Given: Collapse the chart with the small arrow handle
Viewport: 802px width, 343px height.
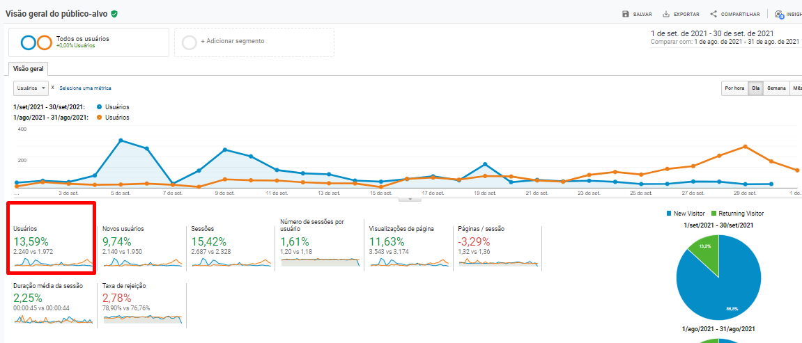Looking at the screenshot, I should click(410, 199).
